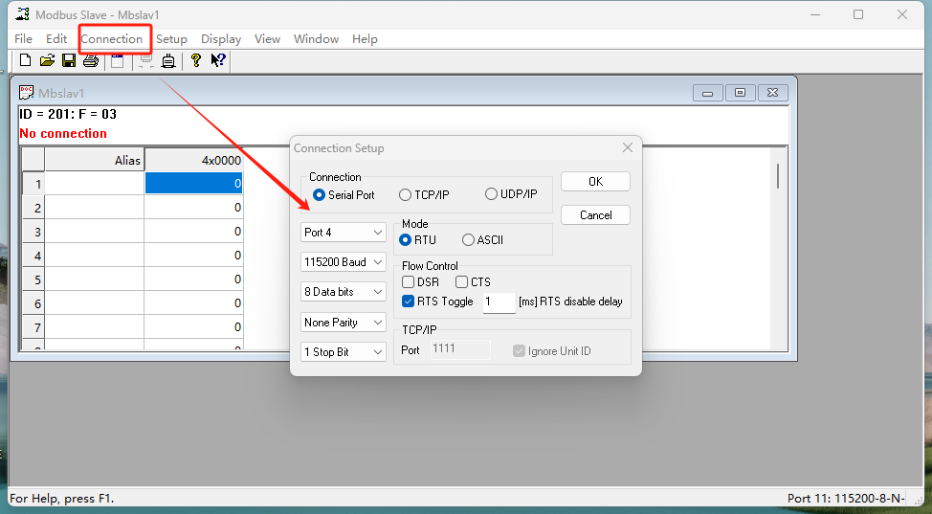The height and width of the screenshot is (514, 932).
Task: Select the UDP/IP connection radio button
Action: [491, 194]
